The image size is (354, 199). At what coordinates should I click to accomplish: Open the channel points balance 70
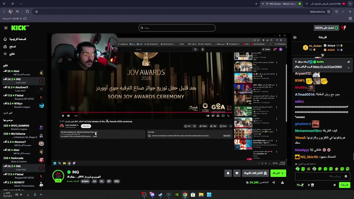click(300, 185)
